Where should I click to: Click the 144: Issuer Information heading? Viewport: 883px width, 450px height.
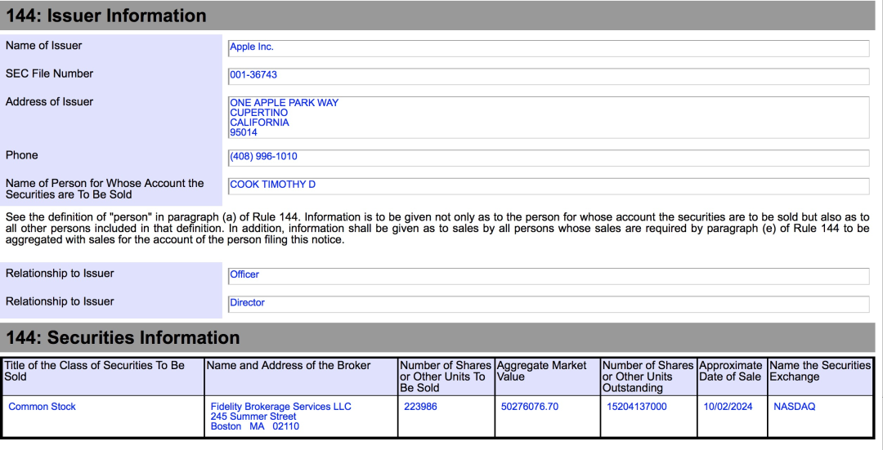pyautogui.click(x=105, y=16)
